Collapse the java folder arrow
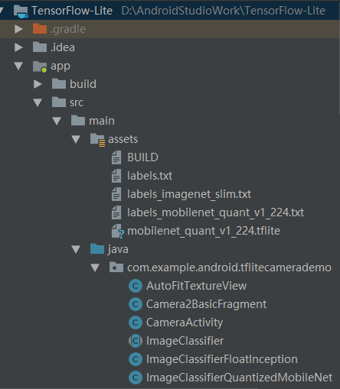 pos(76,249)
